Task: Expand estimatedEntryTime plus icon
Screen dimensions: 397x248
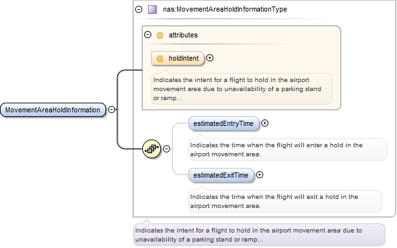Action: click(x=264, y=123)
